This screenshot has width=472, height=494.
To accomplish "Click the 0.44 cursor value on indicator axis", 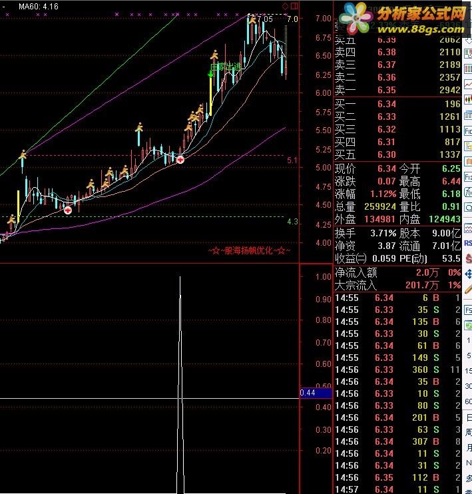I will click(316, 393).
